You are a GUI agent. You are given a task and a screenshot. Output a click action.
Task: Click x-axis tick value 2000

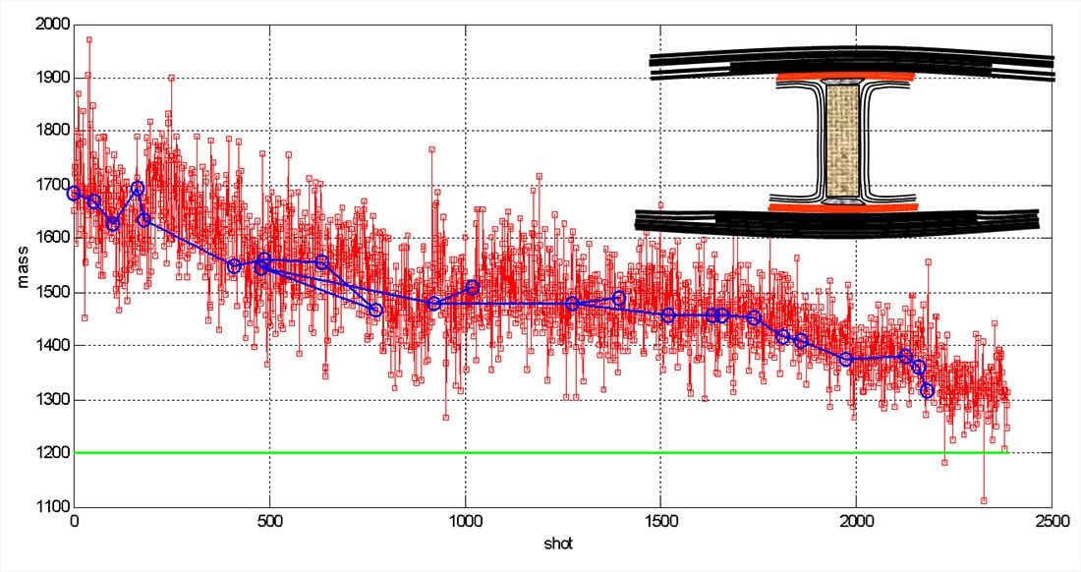tap(856, 521)
